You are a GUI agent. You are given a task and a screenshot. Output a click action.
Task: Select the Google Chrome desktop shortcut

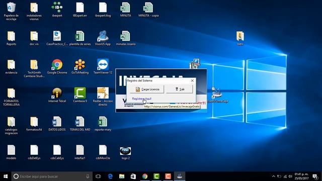click(x=57, y=65)
